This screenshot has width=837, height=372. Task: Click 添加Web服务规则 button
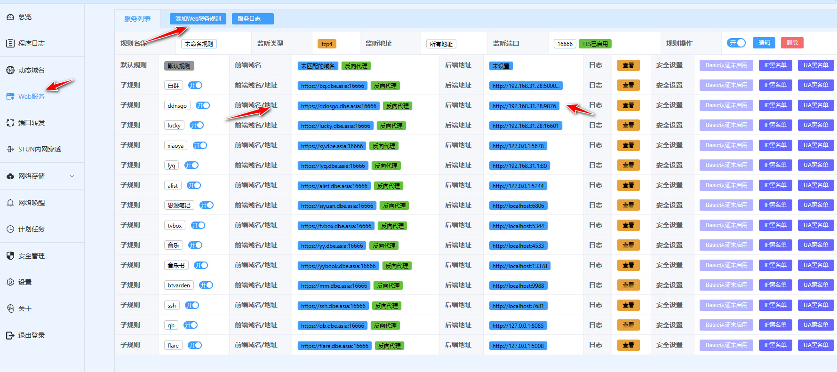pyautogui.click(x=198, y=19)
